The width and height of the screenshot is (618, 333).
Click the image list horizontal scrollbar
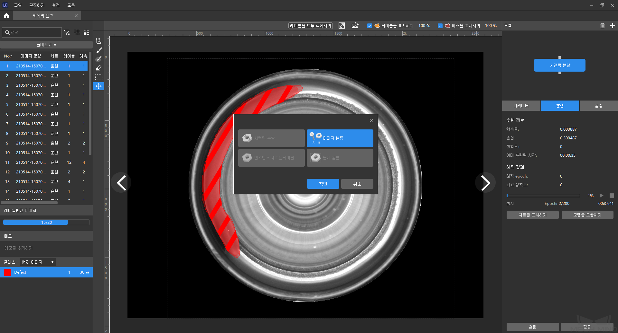(29, 203)
